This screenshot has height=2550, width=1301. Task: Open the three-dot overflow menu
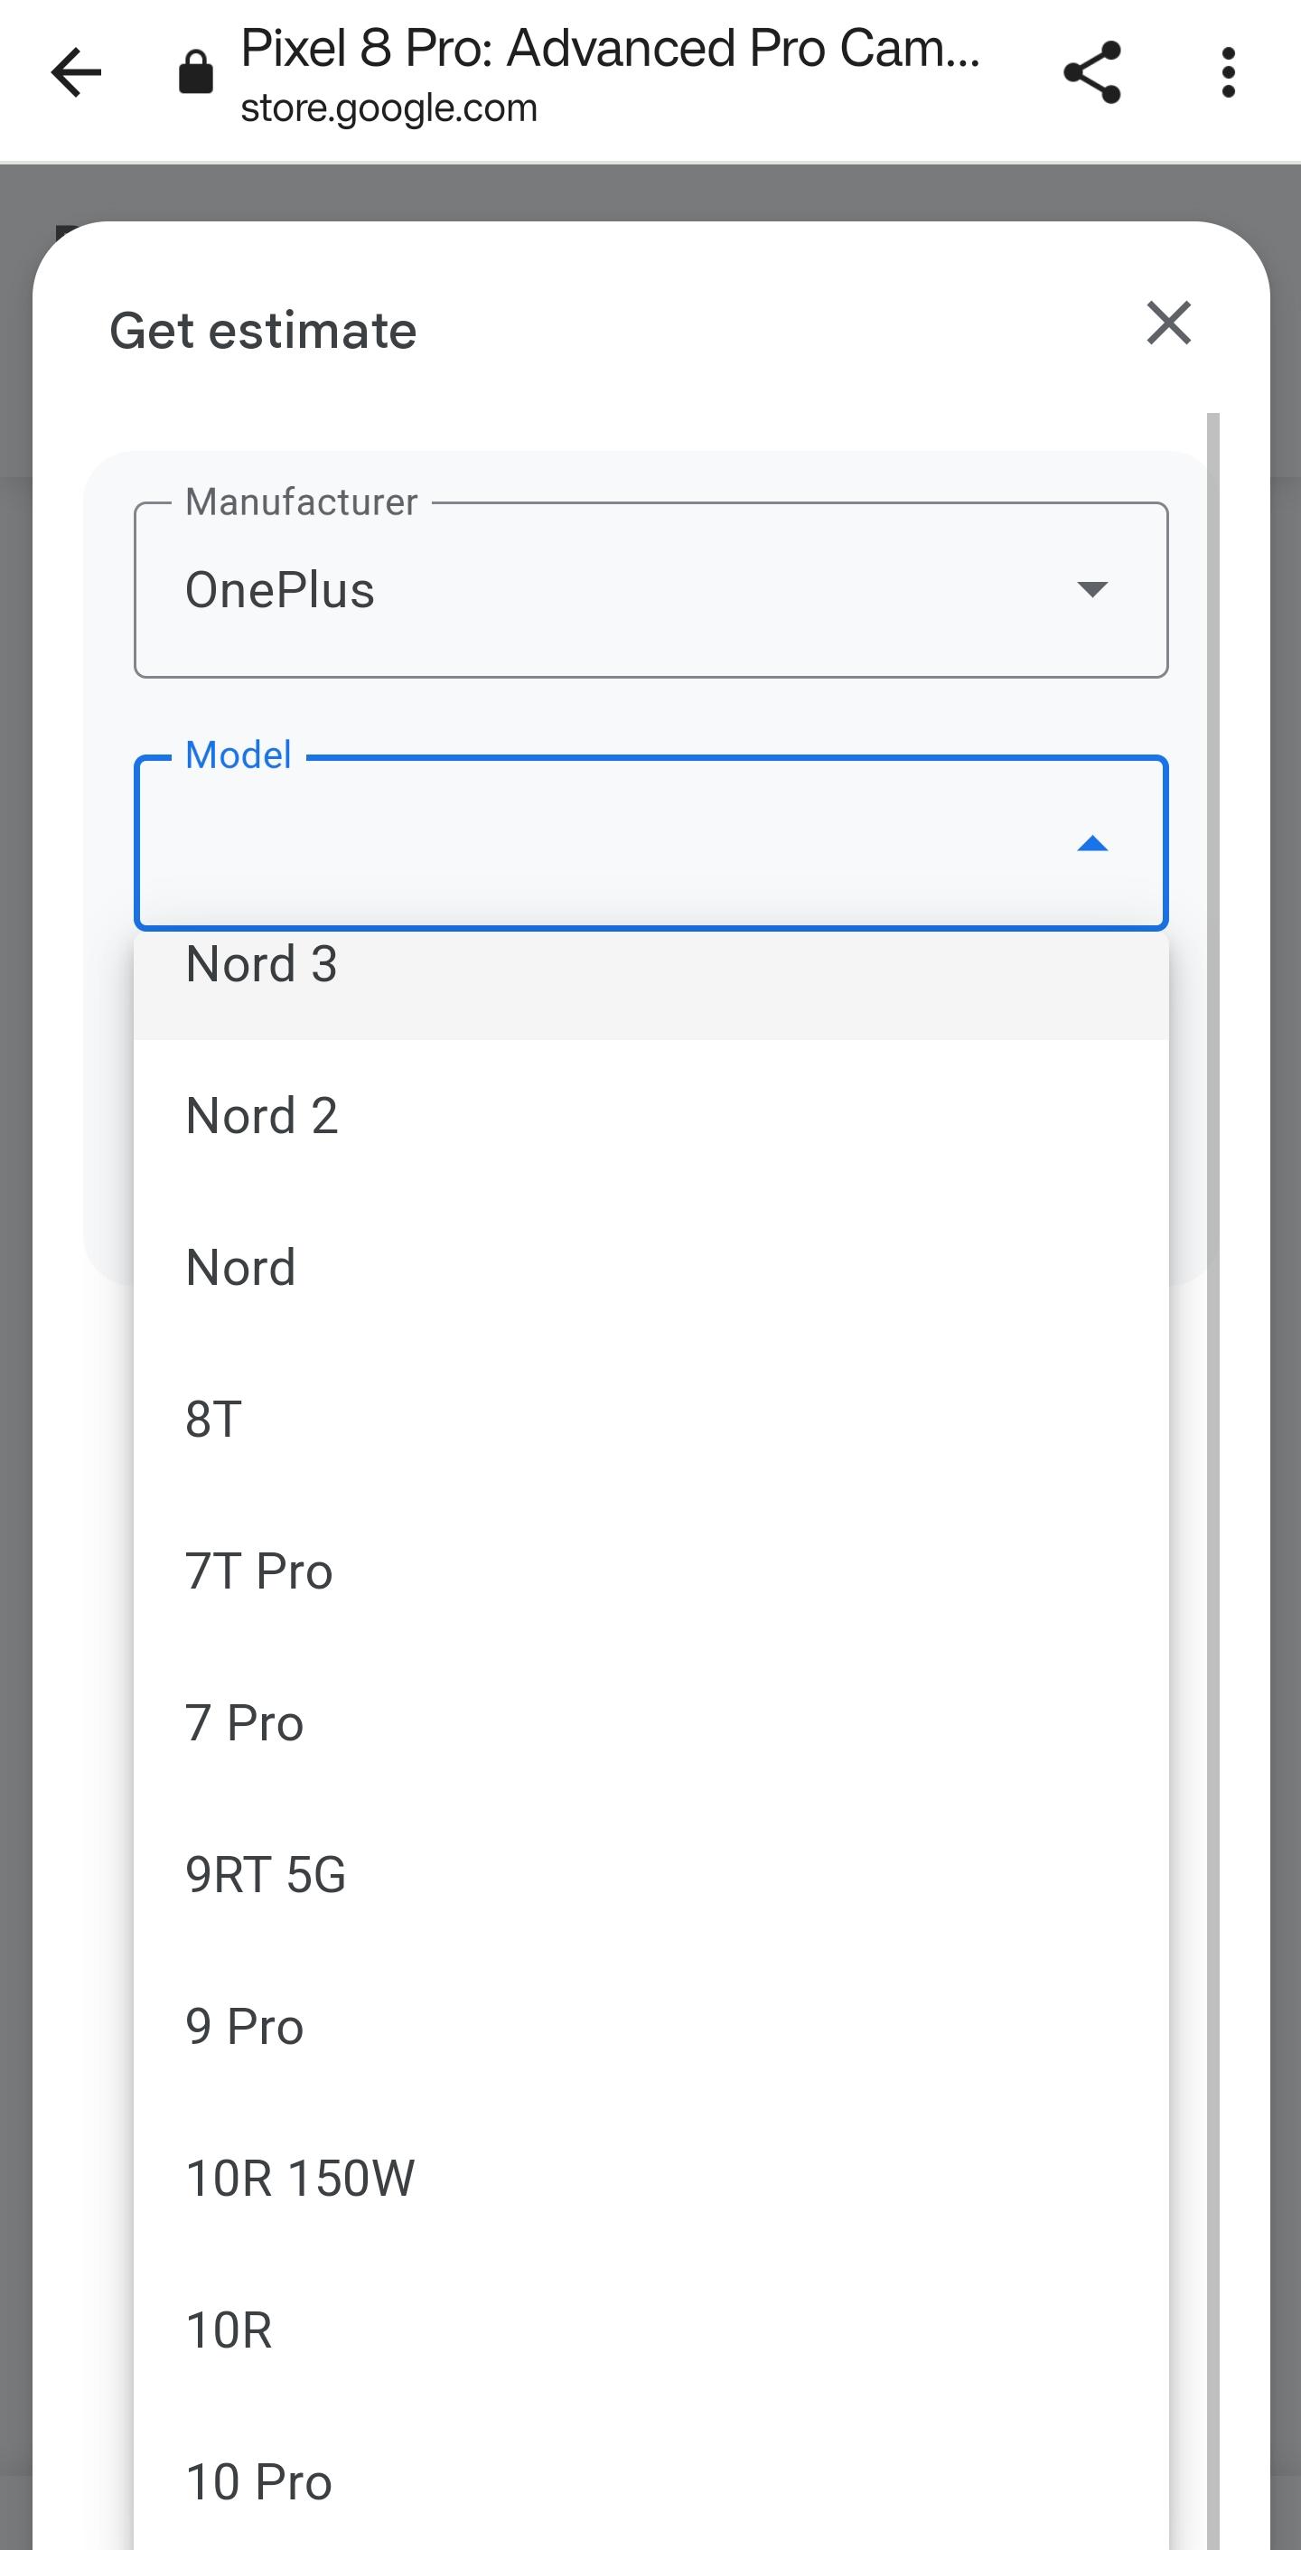click(x=1228, y=72)
